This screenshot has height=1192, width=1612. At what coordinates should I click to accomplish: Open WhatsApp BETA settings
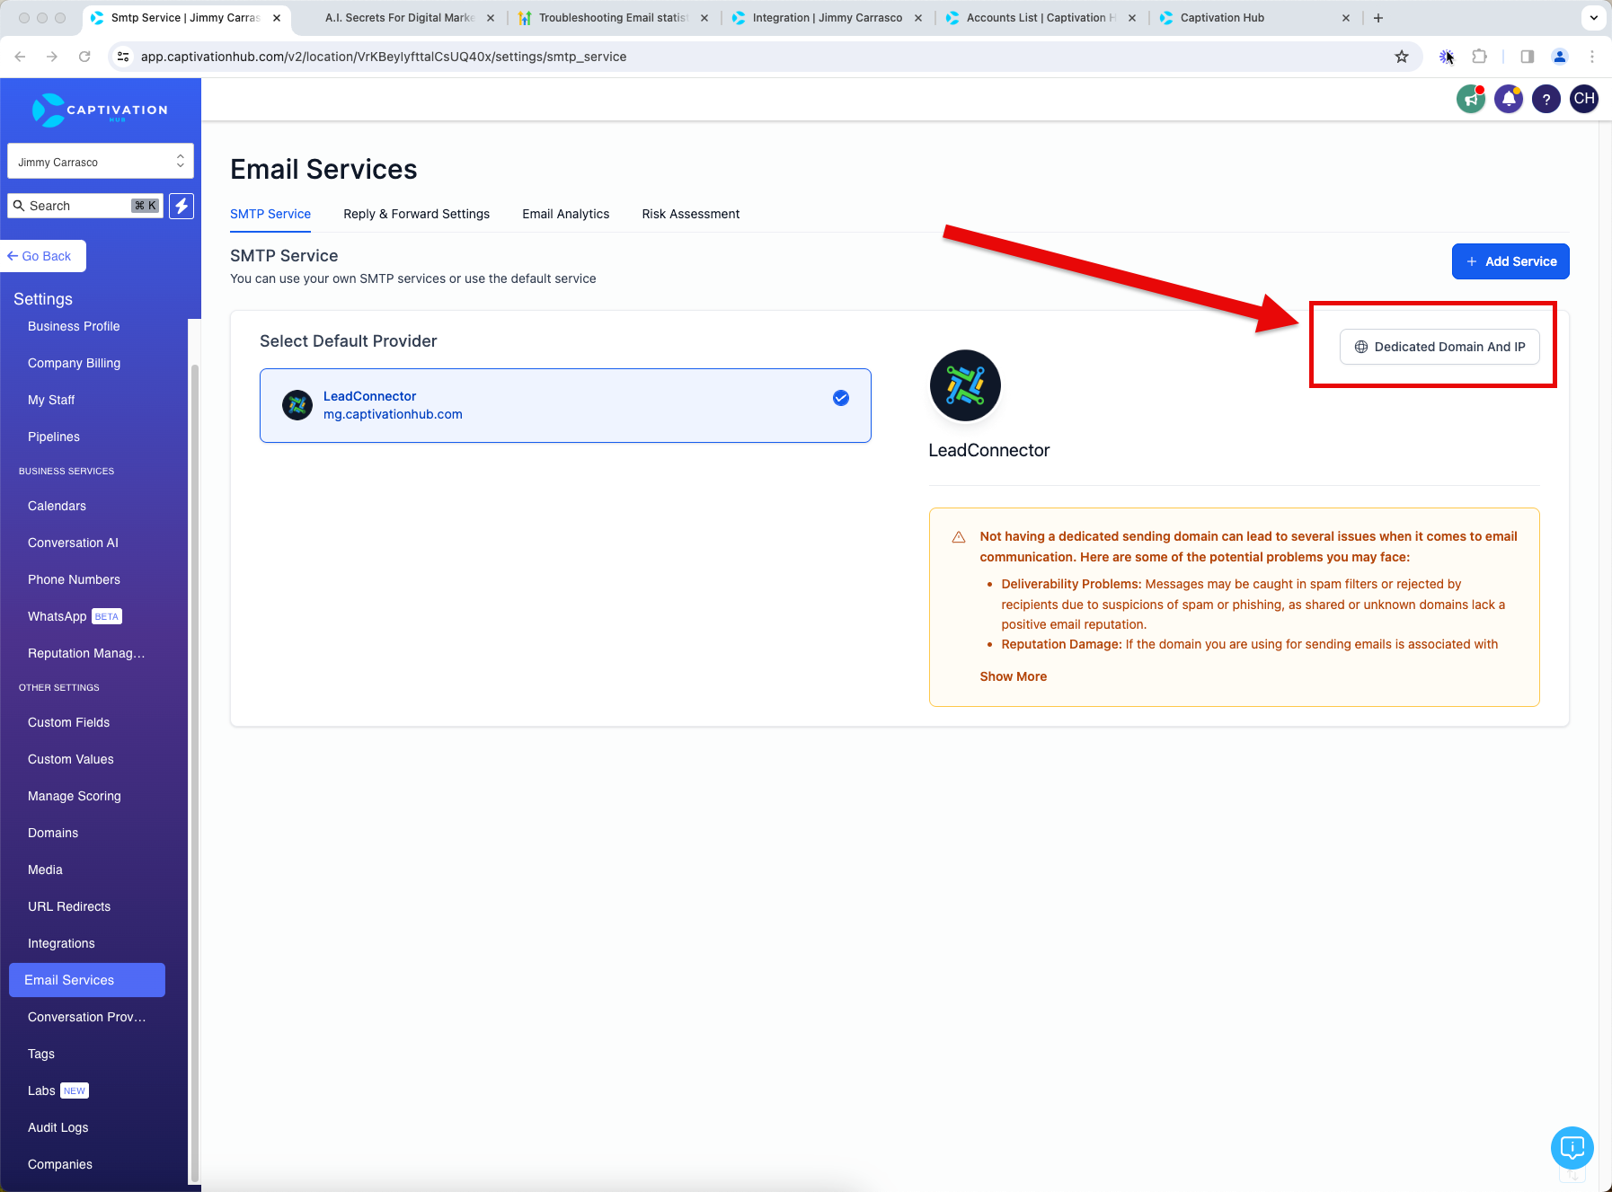[75, 616]
